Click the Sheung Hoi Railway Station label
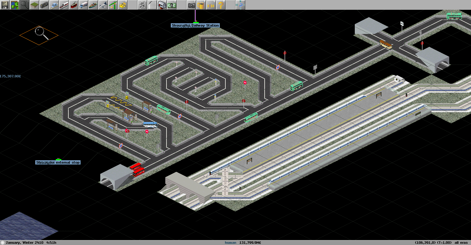The image size is (471, 245). (x=195, y=25)
